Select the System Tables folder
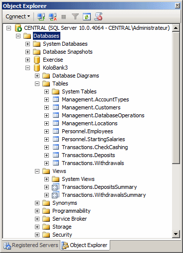The height and width of the screenshot is (253, 183). tap(79, 91)
